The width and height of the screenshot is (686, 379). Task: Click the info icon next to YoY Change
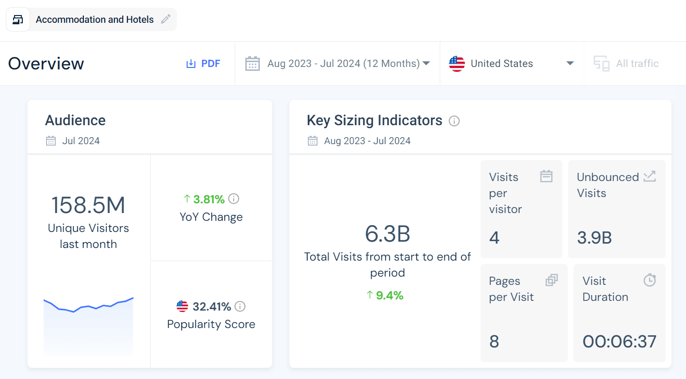point(234,199)
